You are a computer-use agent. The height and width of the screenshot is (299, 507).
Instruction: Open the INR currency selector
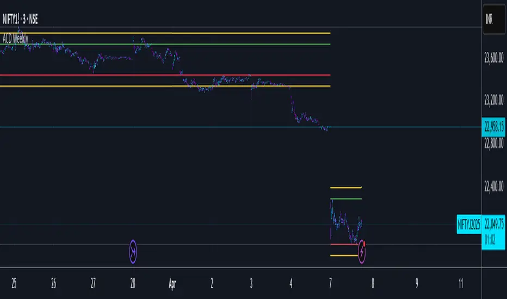(494, 20)
